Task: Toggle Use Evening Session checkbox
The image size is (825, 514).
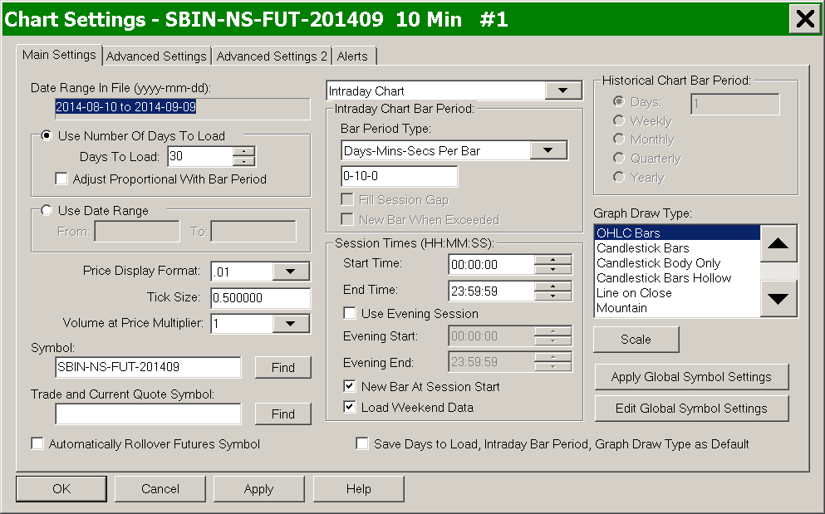Action: (350, 314)
